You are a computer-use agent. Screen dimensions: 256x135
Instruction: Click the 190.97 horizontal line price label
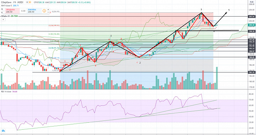(252, 51)
